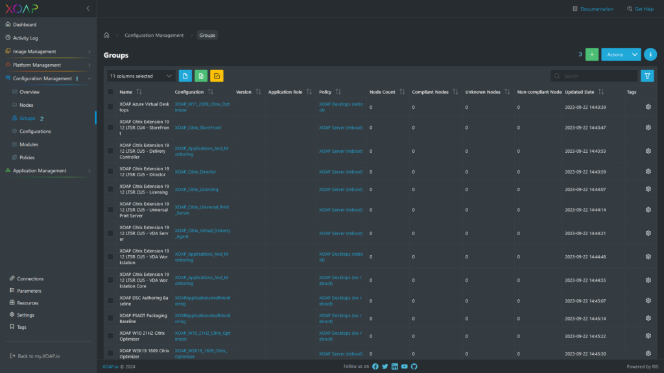Sort table by Updated Date column
The width and height of the screenshot is (664, 373).
coord(601,92)
